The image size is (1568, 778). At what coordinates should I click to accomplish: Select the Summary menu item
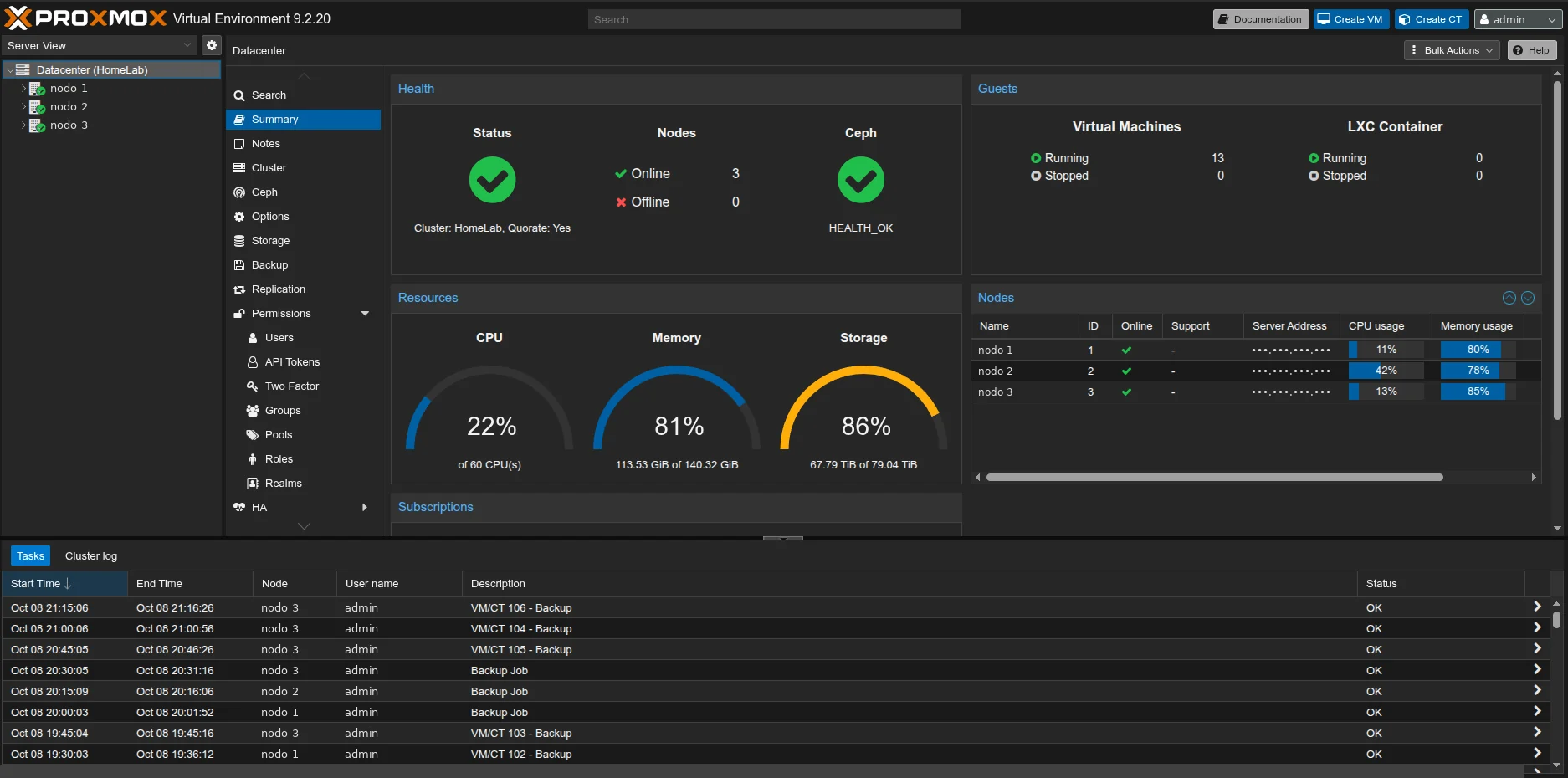(x=303, y=120)
